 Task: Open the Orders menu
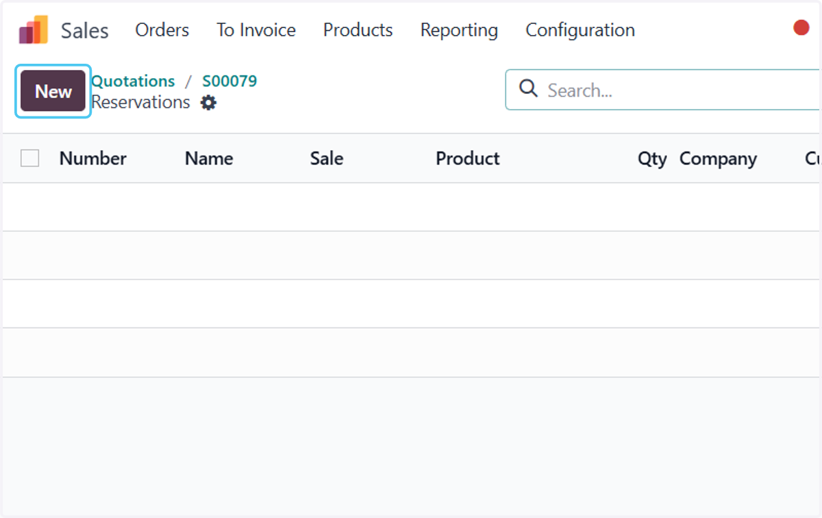coord(162,30)
